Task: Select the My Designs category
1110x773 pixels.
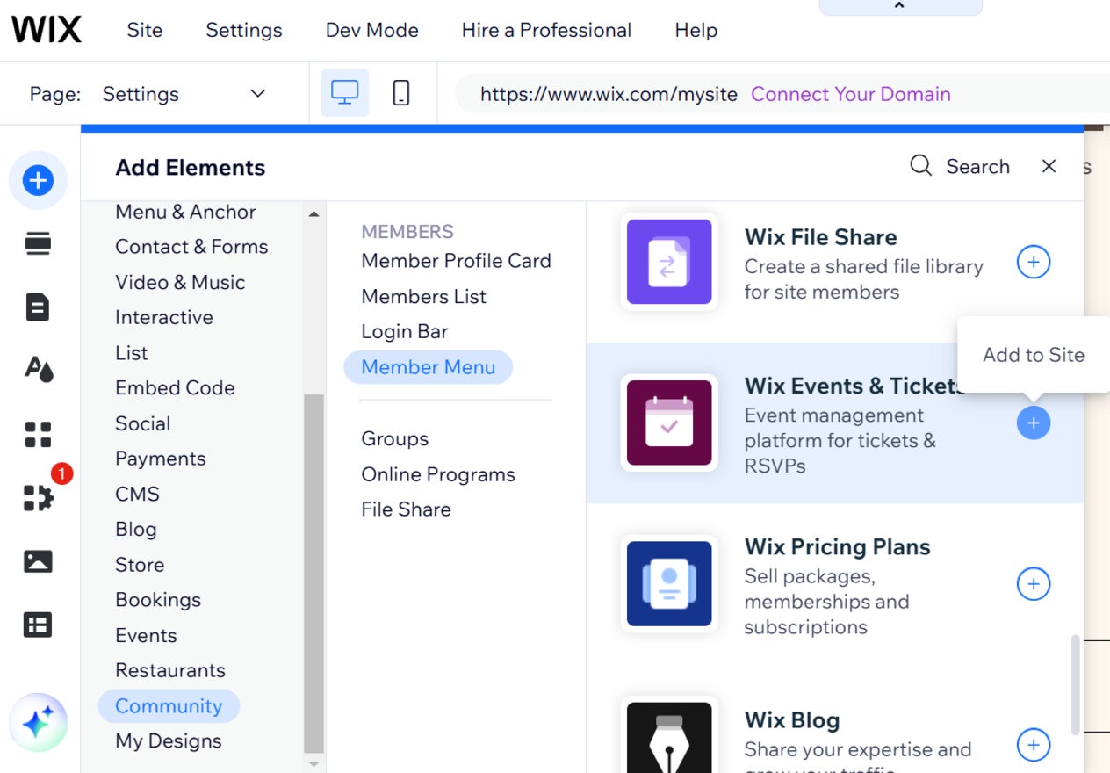Action: [x=169, y=740]
